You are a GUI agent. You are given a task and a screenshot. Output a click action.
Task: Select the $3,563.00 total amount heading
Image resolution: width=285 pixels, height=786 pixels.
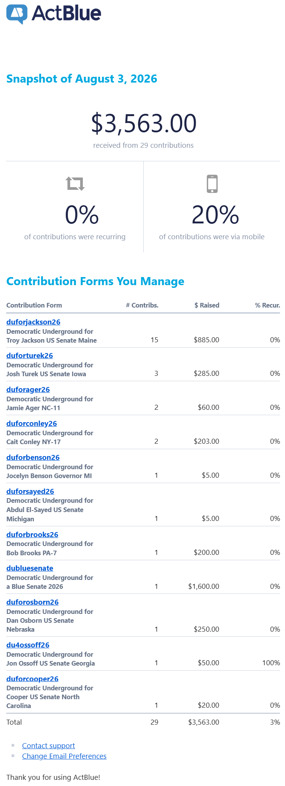pos(144,123)
